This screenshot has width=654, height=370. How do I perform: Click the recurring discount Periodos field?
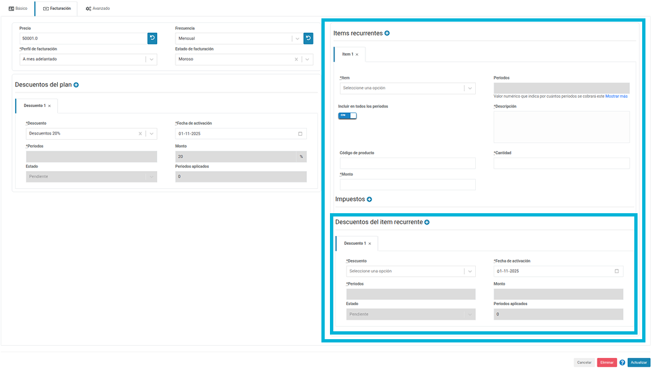tap(411, 295)
